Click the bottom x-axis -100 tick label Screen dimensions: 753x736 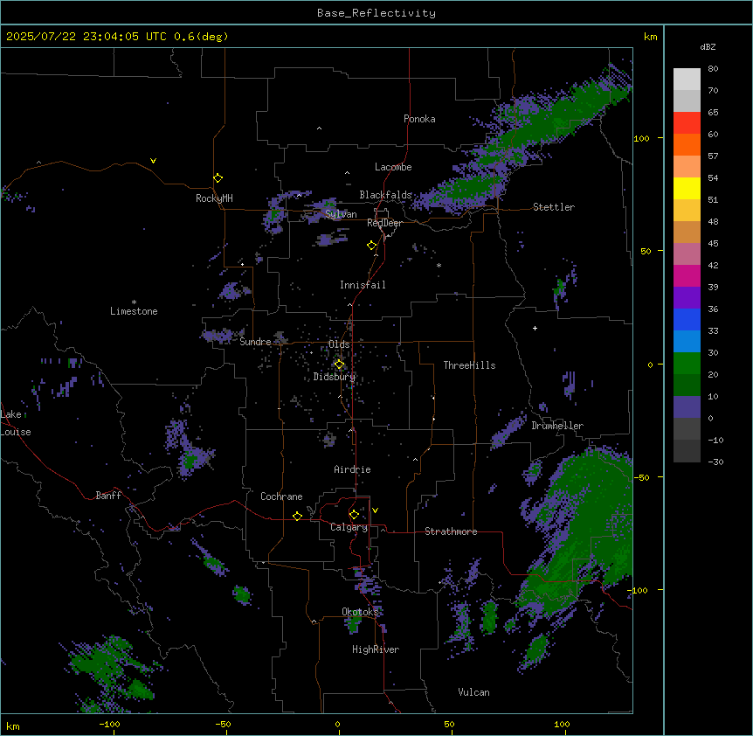pyautogui.click(x=109, y=725)
